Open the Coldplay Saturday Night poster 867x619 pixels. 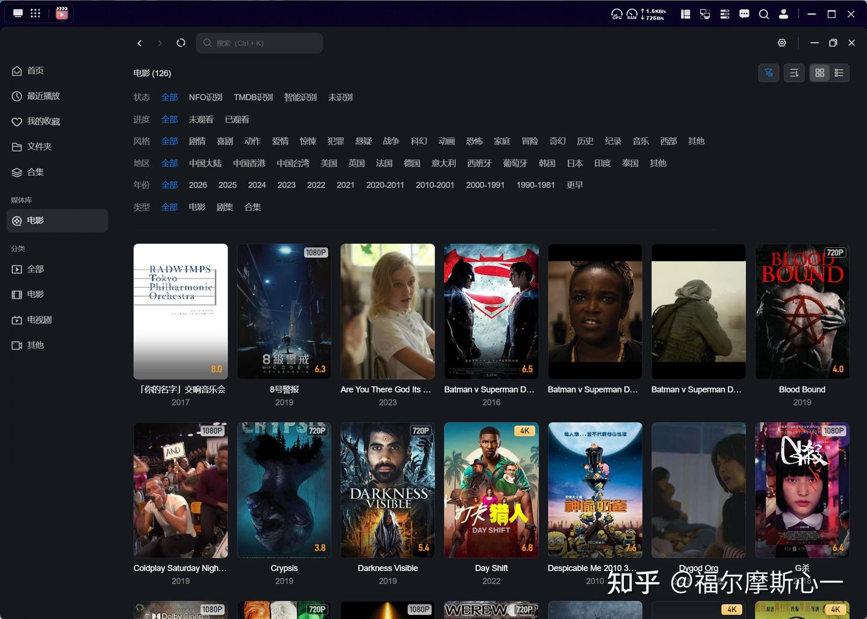coord(181,490)
